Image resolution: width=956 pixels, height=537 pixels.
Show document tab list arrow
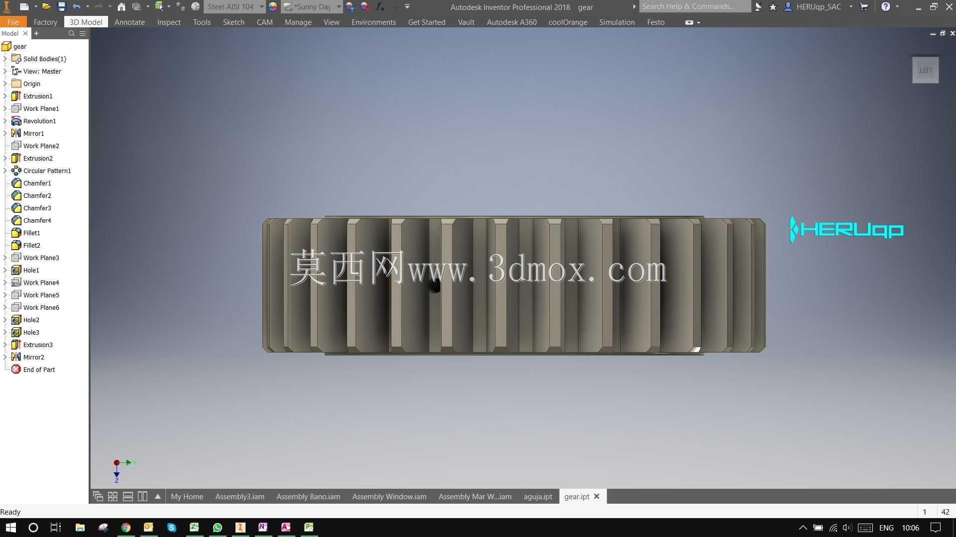157,496
